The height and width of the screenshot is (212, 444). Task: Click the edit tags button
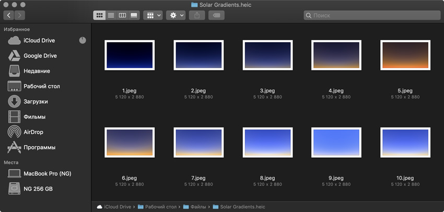216,16
